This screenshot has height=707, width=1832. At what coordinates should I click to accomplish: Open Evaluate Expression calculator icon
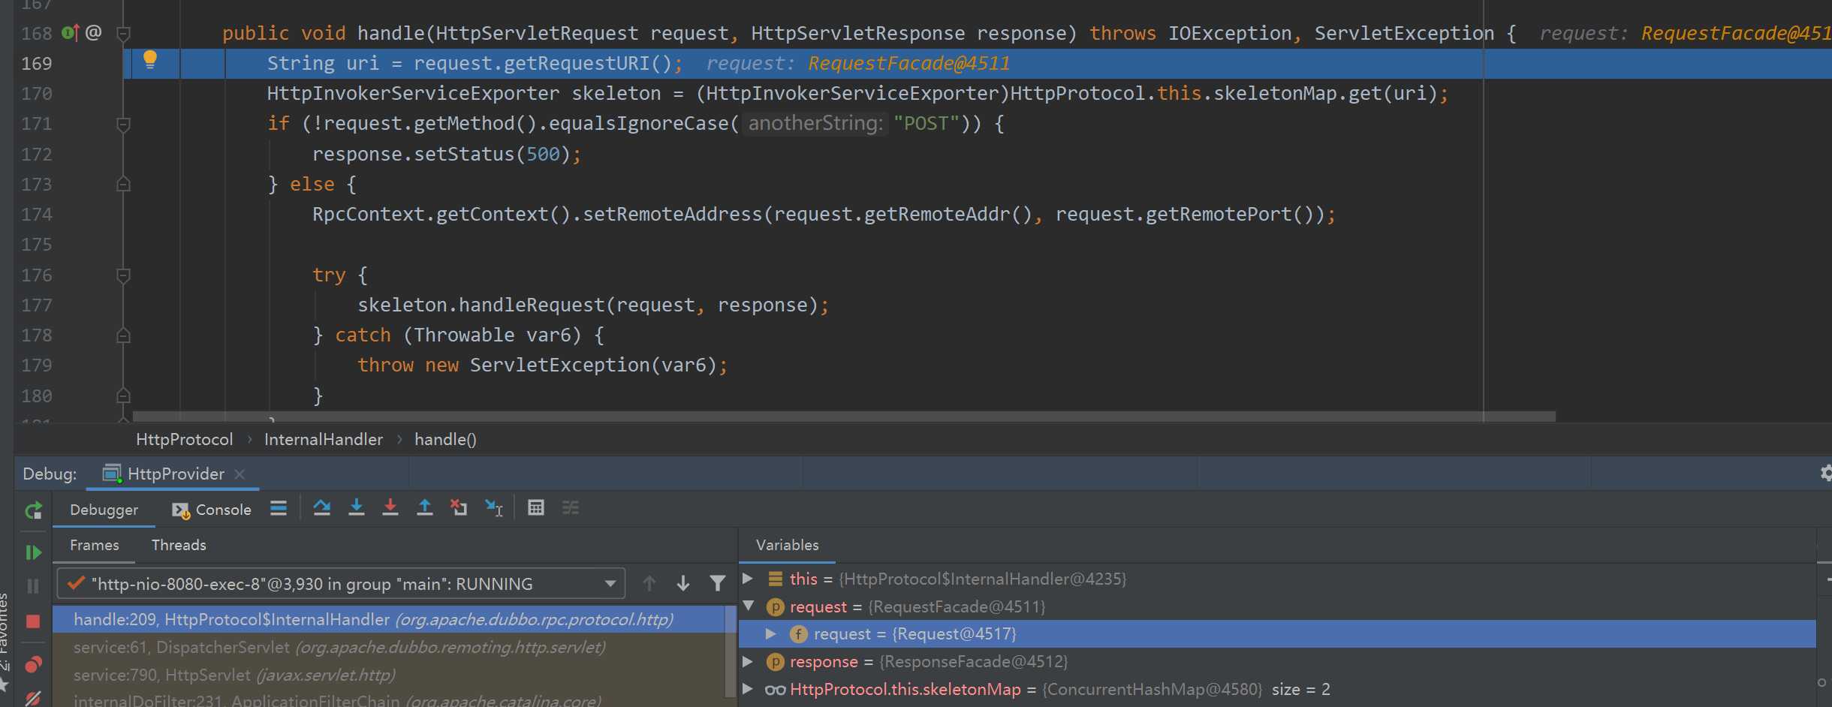[x=536, y=508]
